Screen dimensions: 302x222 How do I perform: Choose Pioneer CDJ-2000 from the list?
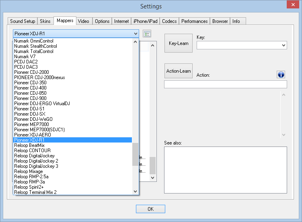coord(73,72)
